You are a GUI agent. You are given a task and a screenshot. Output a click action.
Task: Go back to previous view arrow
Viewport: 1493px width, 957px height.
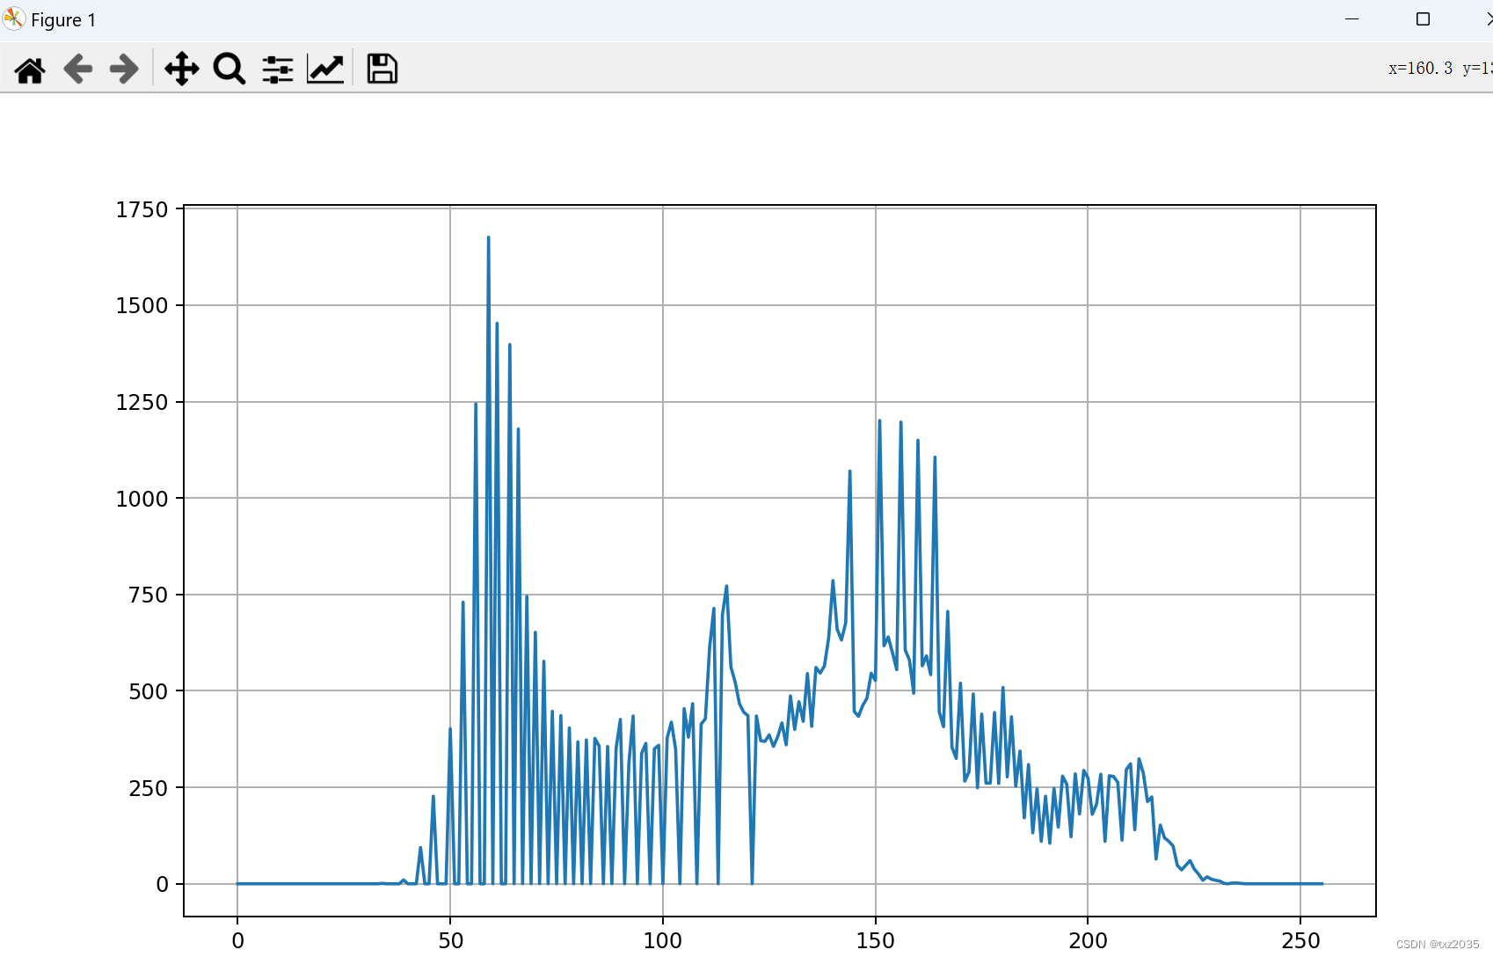coord(77,69)
